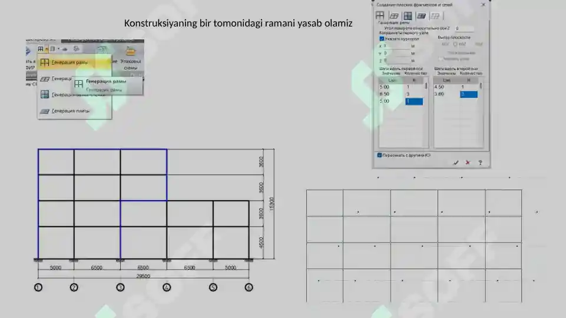
Task: Click the 29500 total dimension label
Action: tap(143, 276)
